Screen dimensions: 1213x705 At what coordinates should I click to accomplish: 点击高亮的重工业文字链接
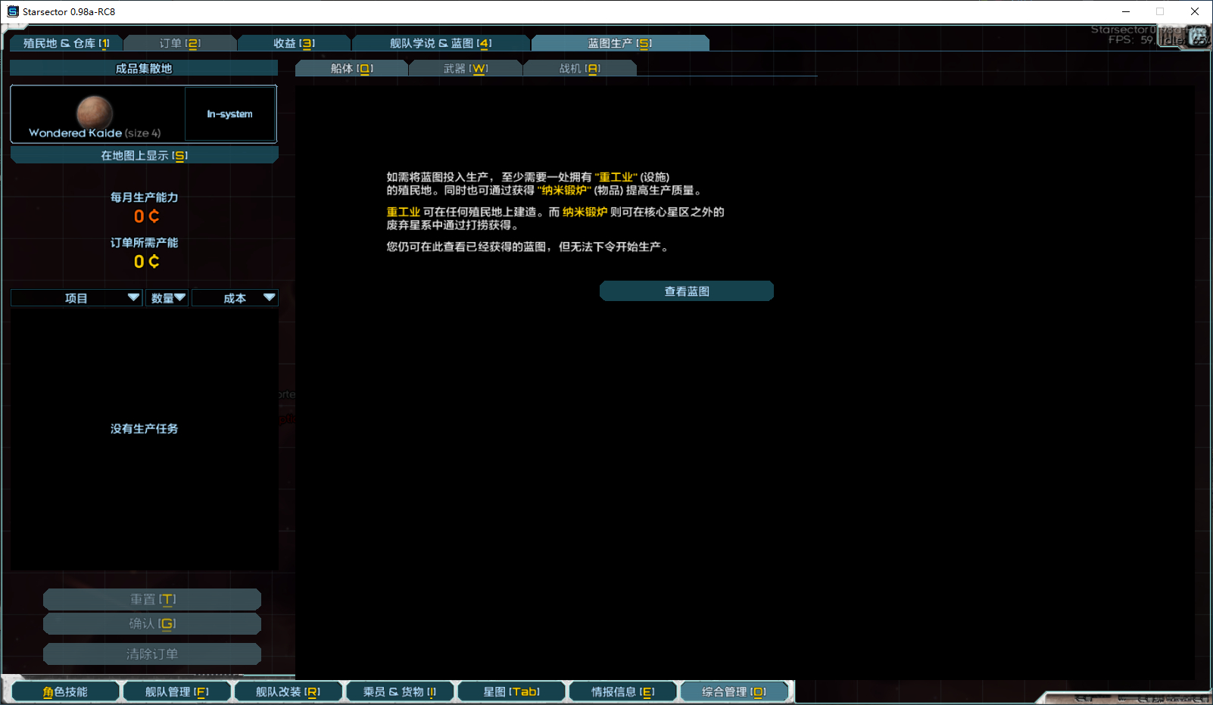(403, 212)
